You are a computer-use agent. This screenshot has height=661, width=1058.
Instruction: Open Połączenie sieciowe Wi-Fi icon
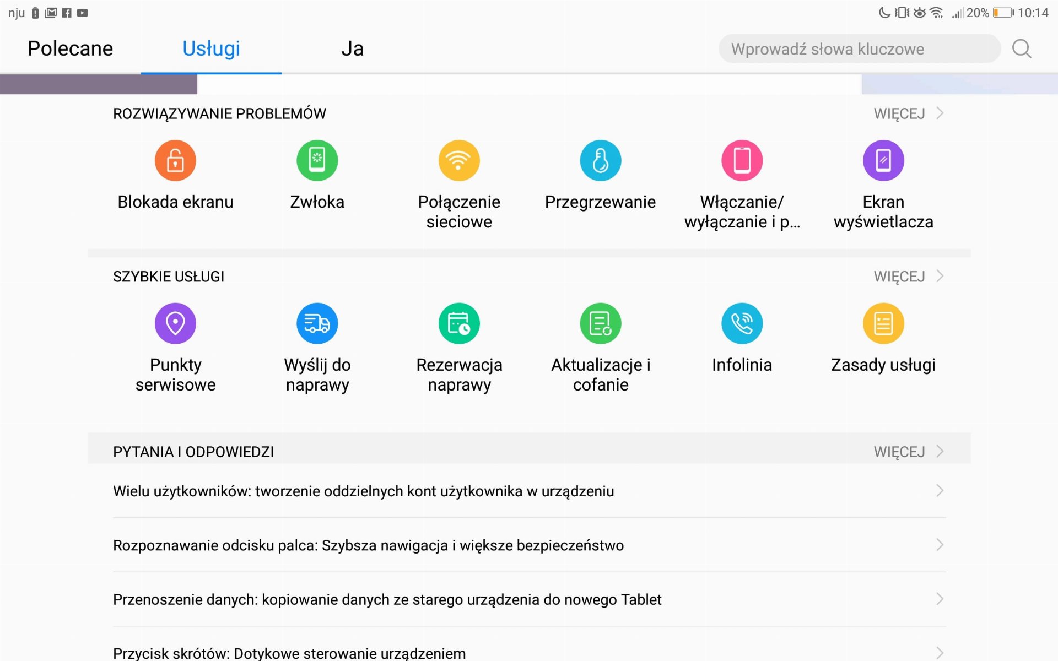459,160
